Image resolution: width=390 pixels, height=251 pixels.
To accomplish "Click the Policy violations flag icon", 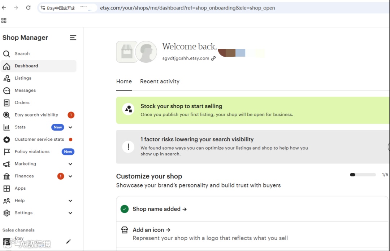I will point(6,151).
